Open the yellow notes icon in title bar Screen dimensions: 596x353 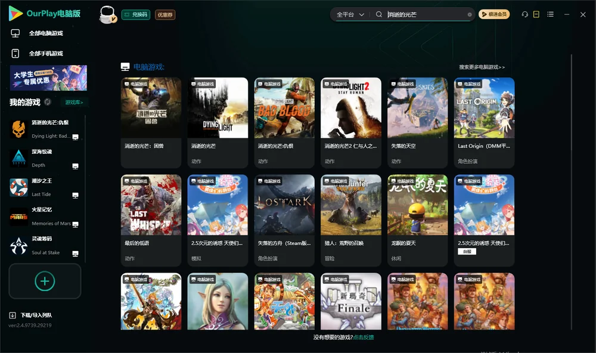[536, 14]
